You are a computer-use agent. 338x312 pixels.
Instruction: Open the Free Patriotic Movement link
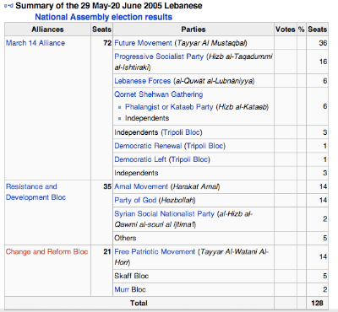pos(155,251)
